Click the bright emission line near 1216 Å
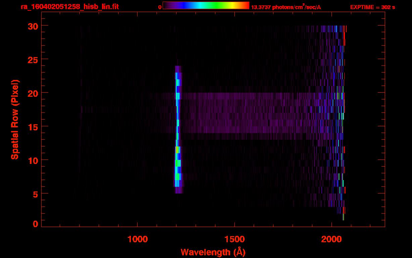Screen dimensions: 412x258 tap(178, 130)
